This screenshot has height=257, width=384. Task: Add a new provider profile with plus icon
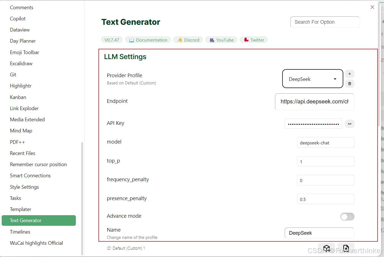(349, 74)
